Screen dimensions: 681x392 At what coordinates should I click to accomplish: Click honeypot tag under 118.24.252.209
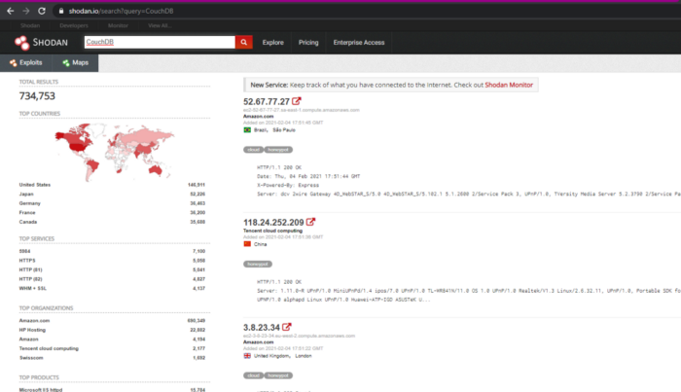coord(258,264)
